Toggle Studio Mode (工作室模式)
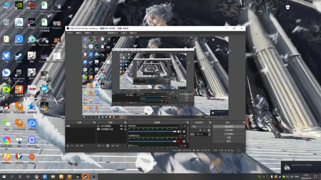 (x=229, y=134)
